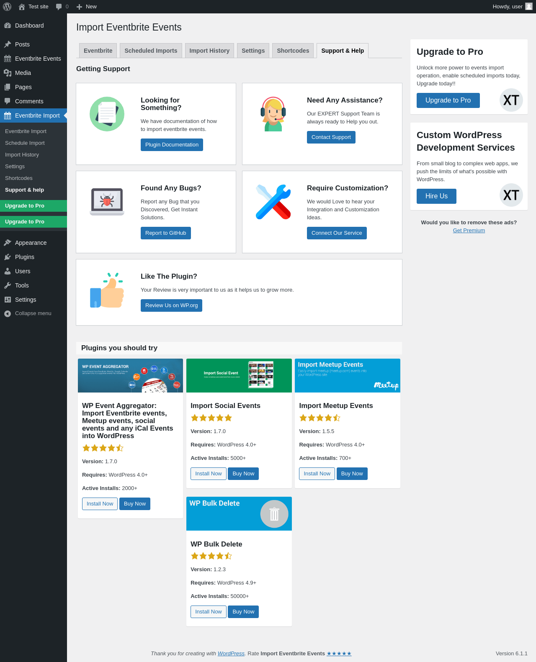Click the Connect Our Service button
The width and height of the screenshot is (536, 662).
(x=337, y=233)
